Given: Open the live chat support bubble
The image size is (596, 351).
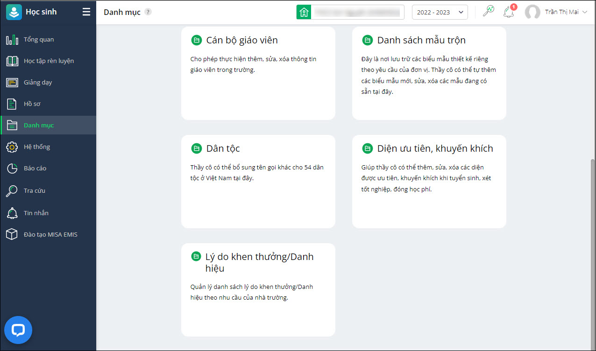Looking at the screenshot, I should coord(18,330).
